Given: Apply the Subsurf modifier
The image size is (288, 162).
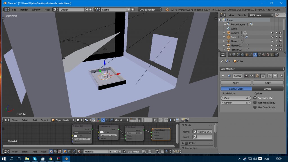Looking at the screenshot, I should [236, 83].
